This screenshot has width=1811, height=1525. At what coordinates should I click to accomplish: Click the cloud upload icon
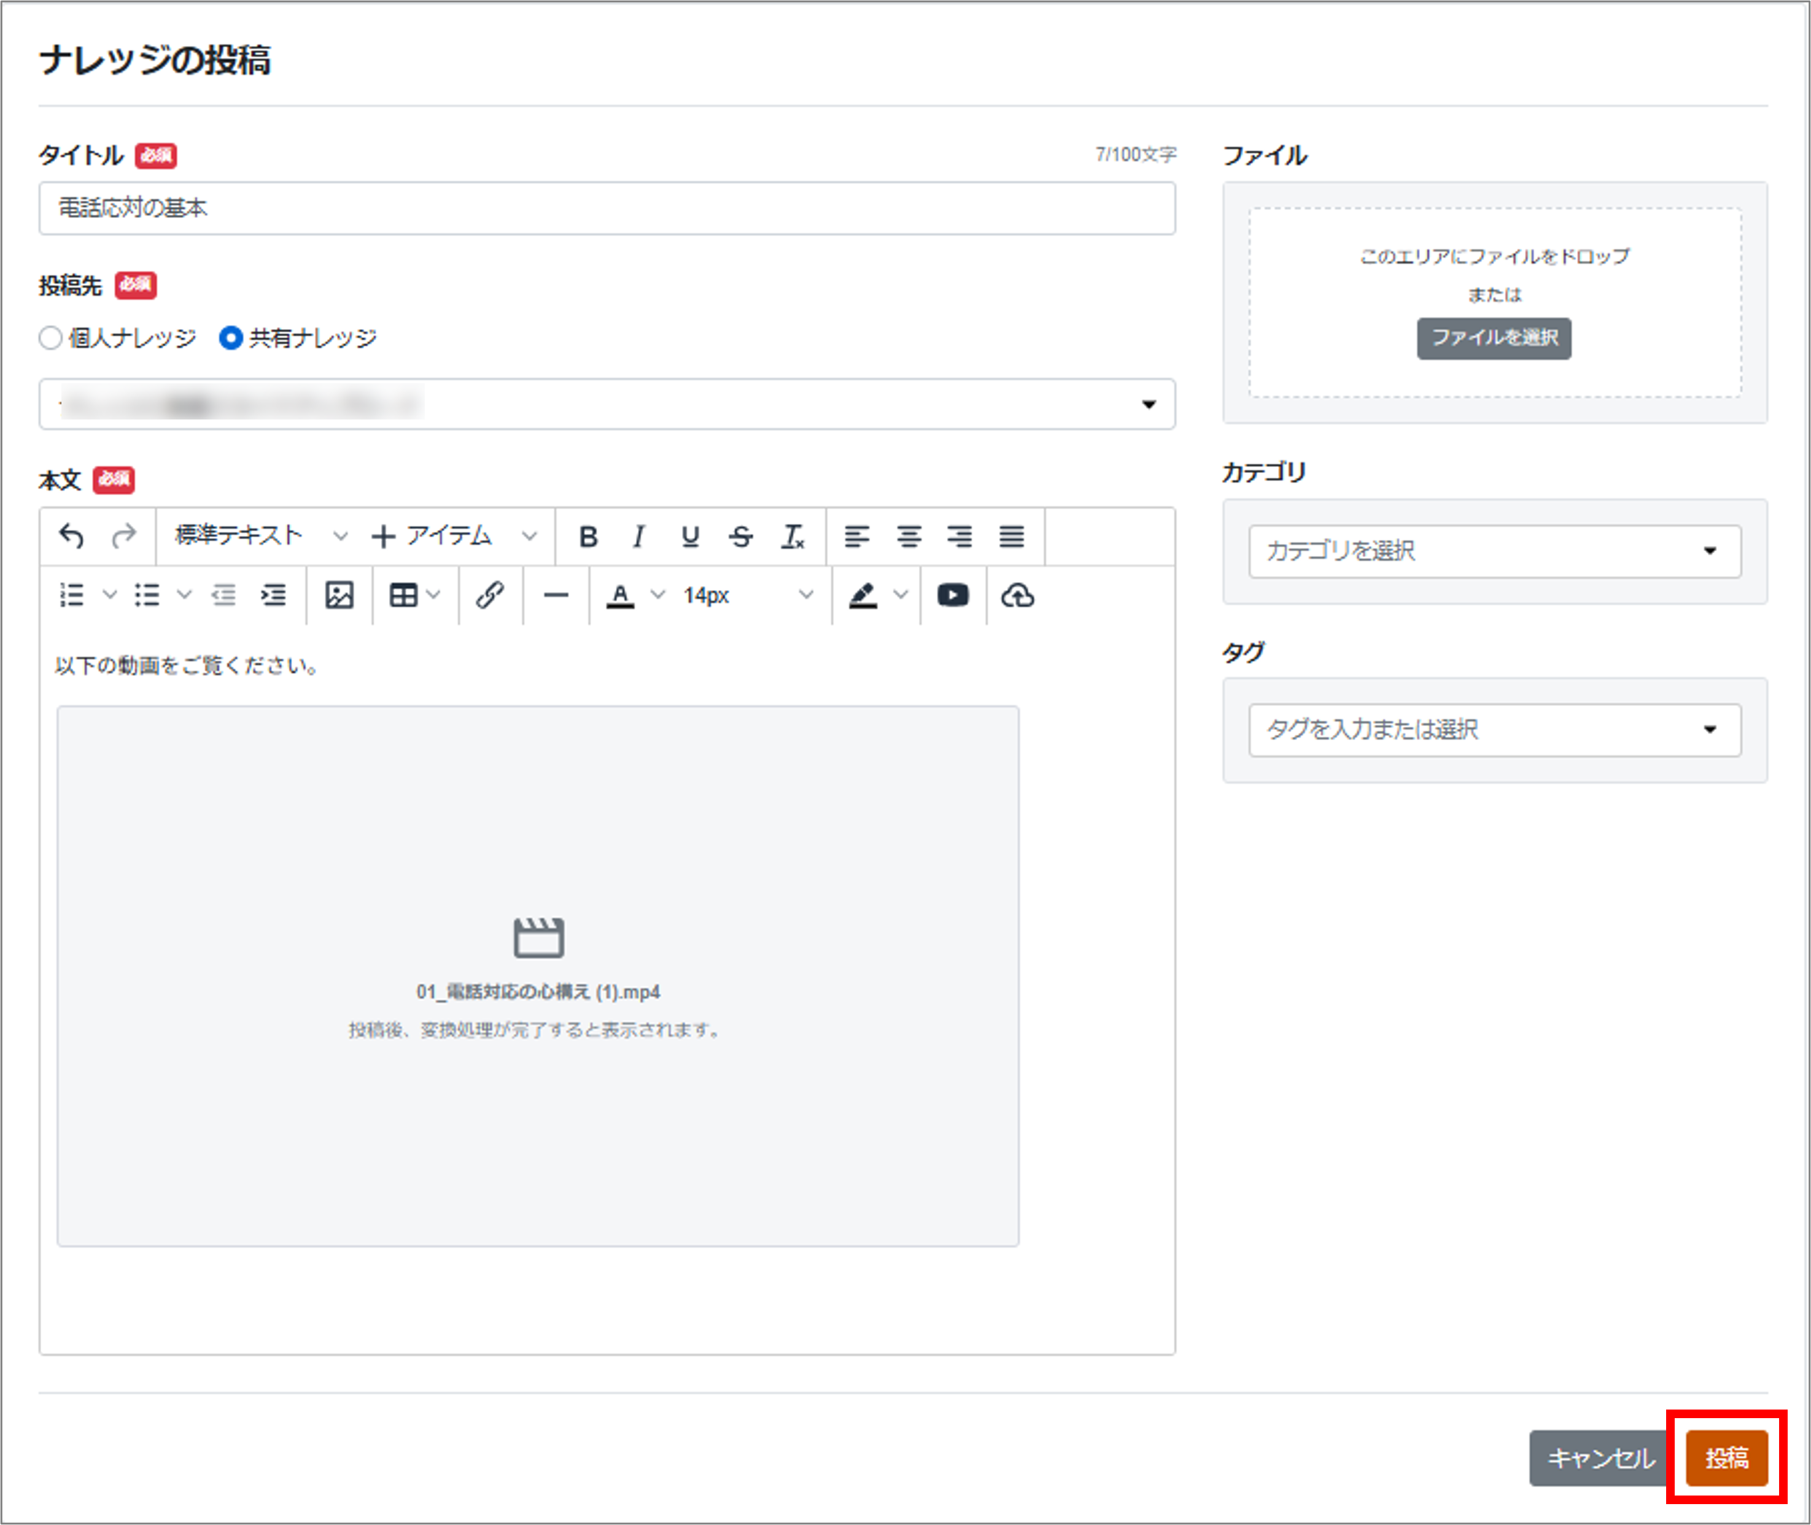click(1017, 596)
